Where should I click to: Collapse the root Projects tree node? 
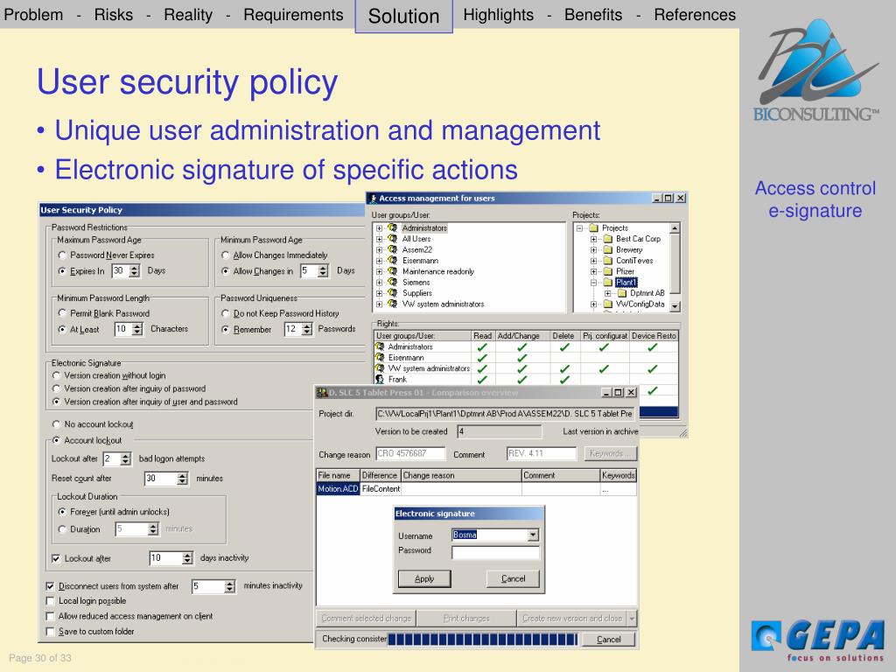tap(579, 228)
